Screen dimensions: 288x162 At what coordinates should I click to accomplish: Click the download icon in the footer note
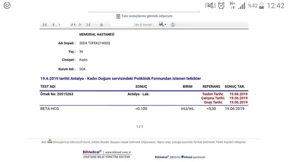pyautogui.click(x=50, y=141)
